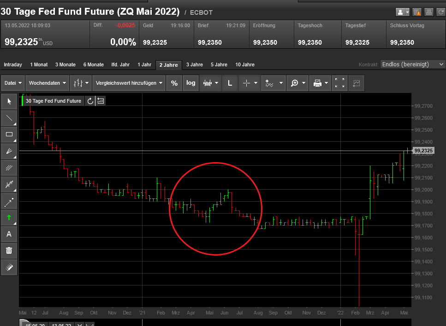Image resolution: width=446 pixels, height=326 pixels.
Task: Expand the Wochendaten interval dropdown
Action: (x=47, y=83)
